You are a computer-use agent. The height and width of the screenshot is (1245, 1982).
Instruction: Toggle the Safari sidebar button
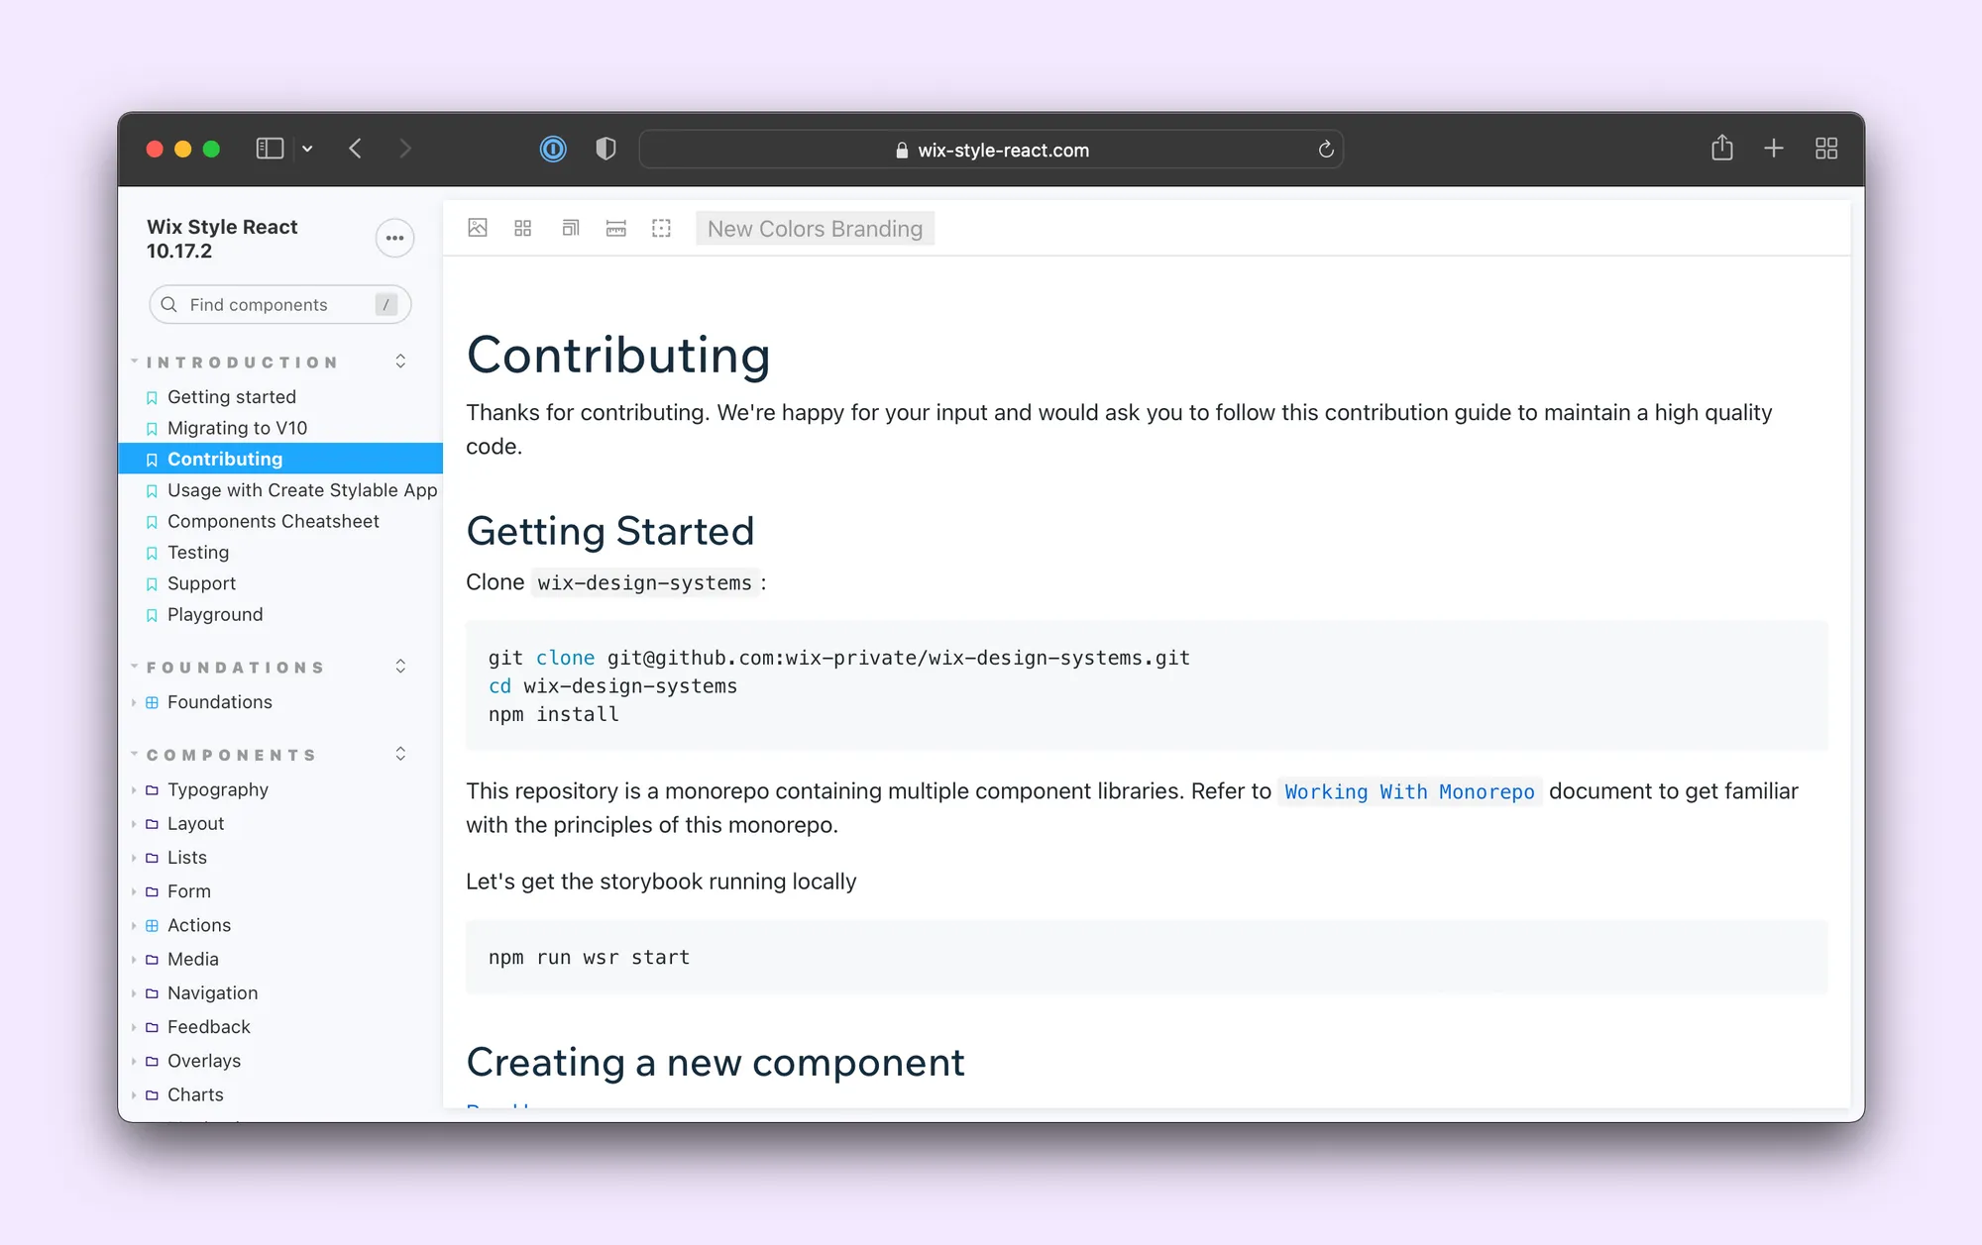(270, 149)
